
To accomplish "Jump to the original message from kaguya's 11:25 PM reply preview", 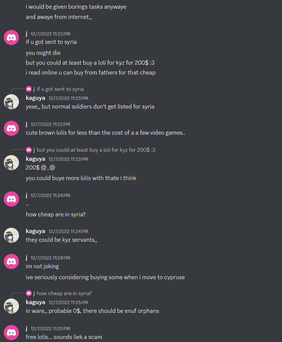I will click(64, 293).
